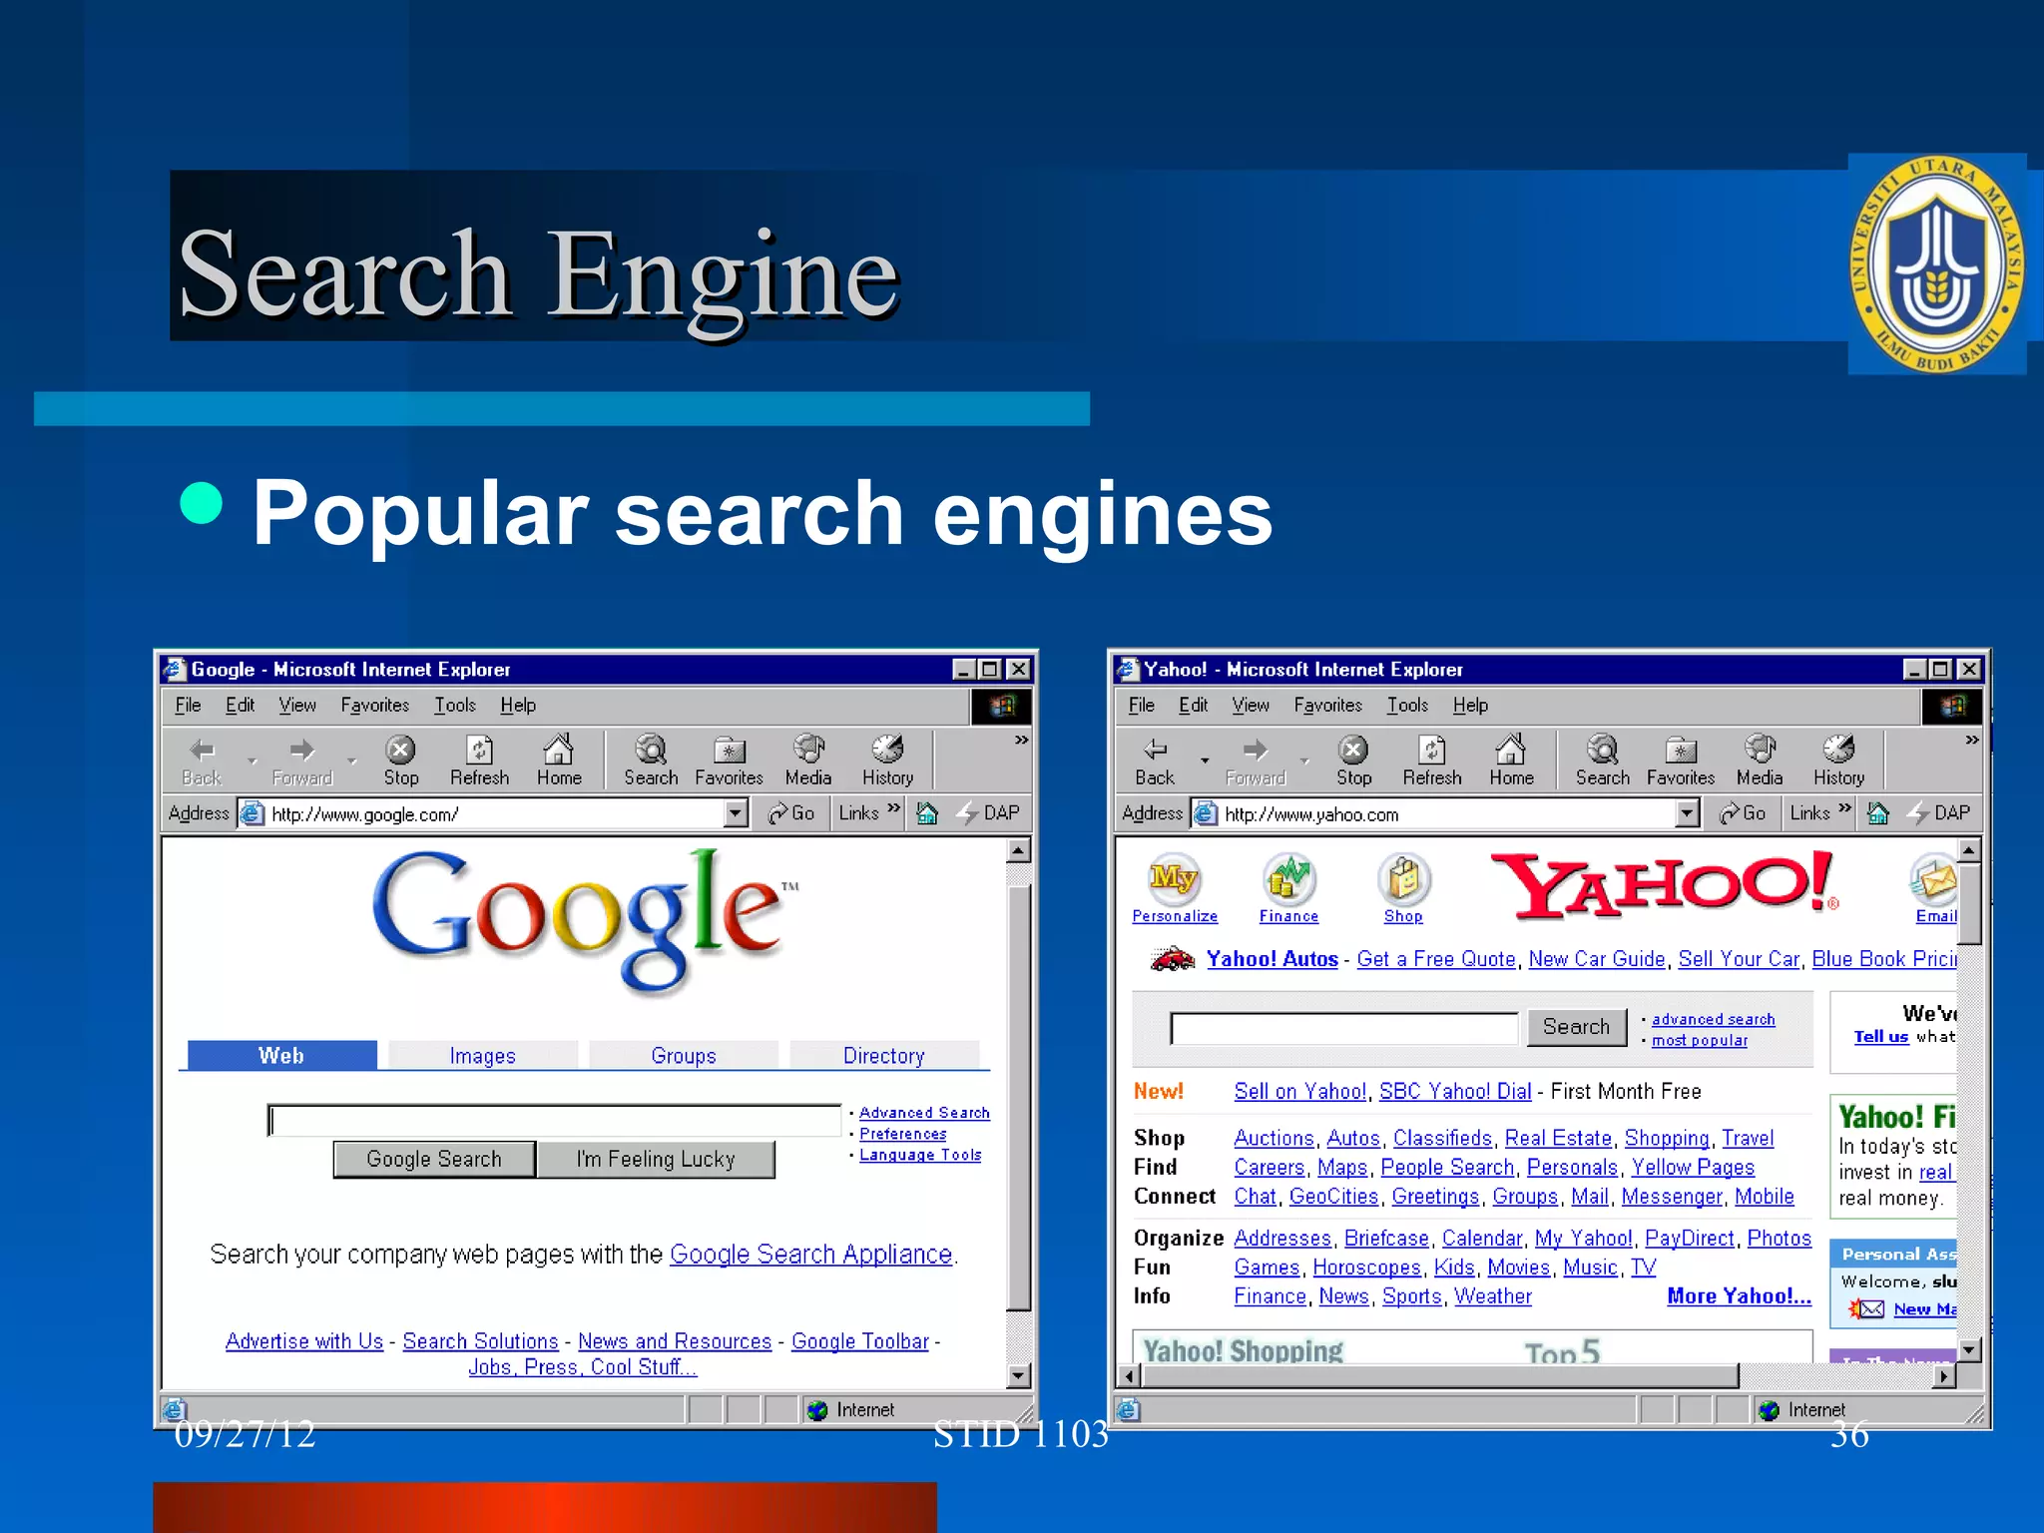
Task: Switch to Google's Directory tab
Action: 884,1055
